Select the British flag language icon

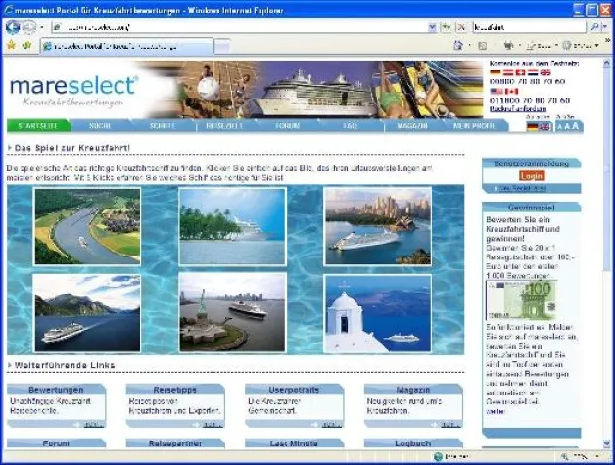click(x=545, y=127)
